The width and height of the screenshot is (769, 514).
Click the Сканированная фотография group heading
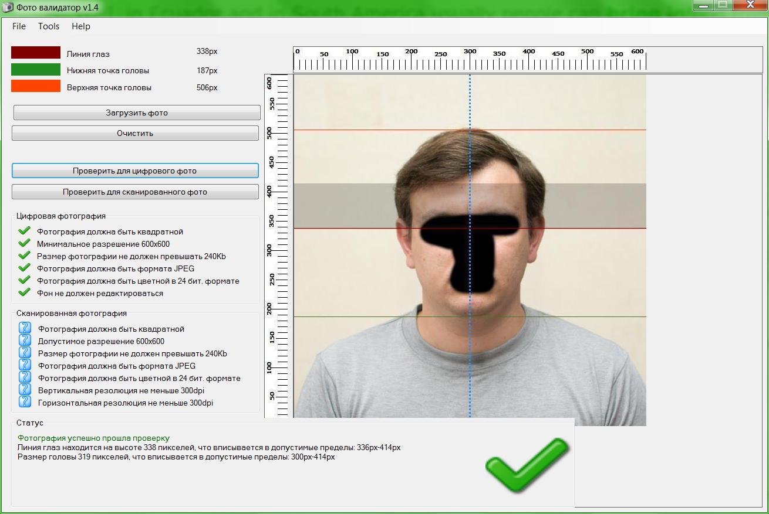pyautogui.click(x=72, y=313)
